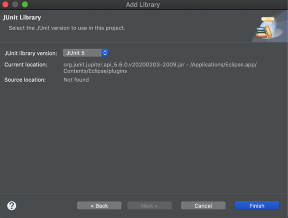Click the 'Source location:' label
The height and width of the screenshot is (218, 288).
point(25,80)
